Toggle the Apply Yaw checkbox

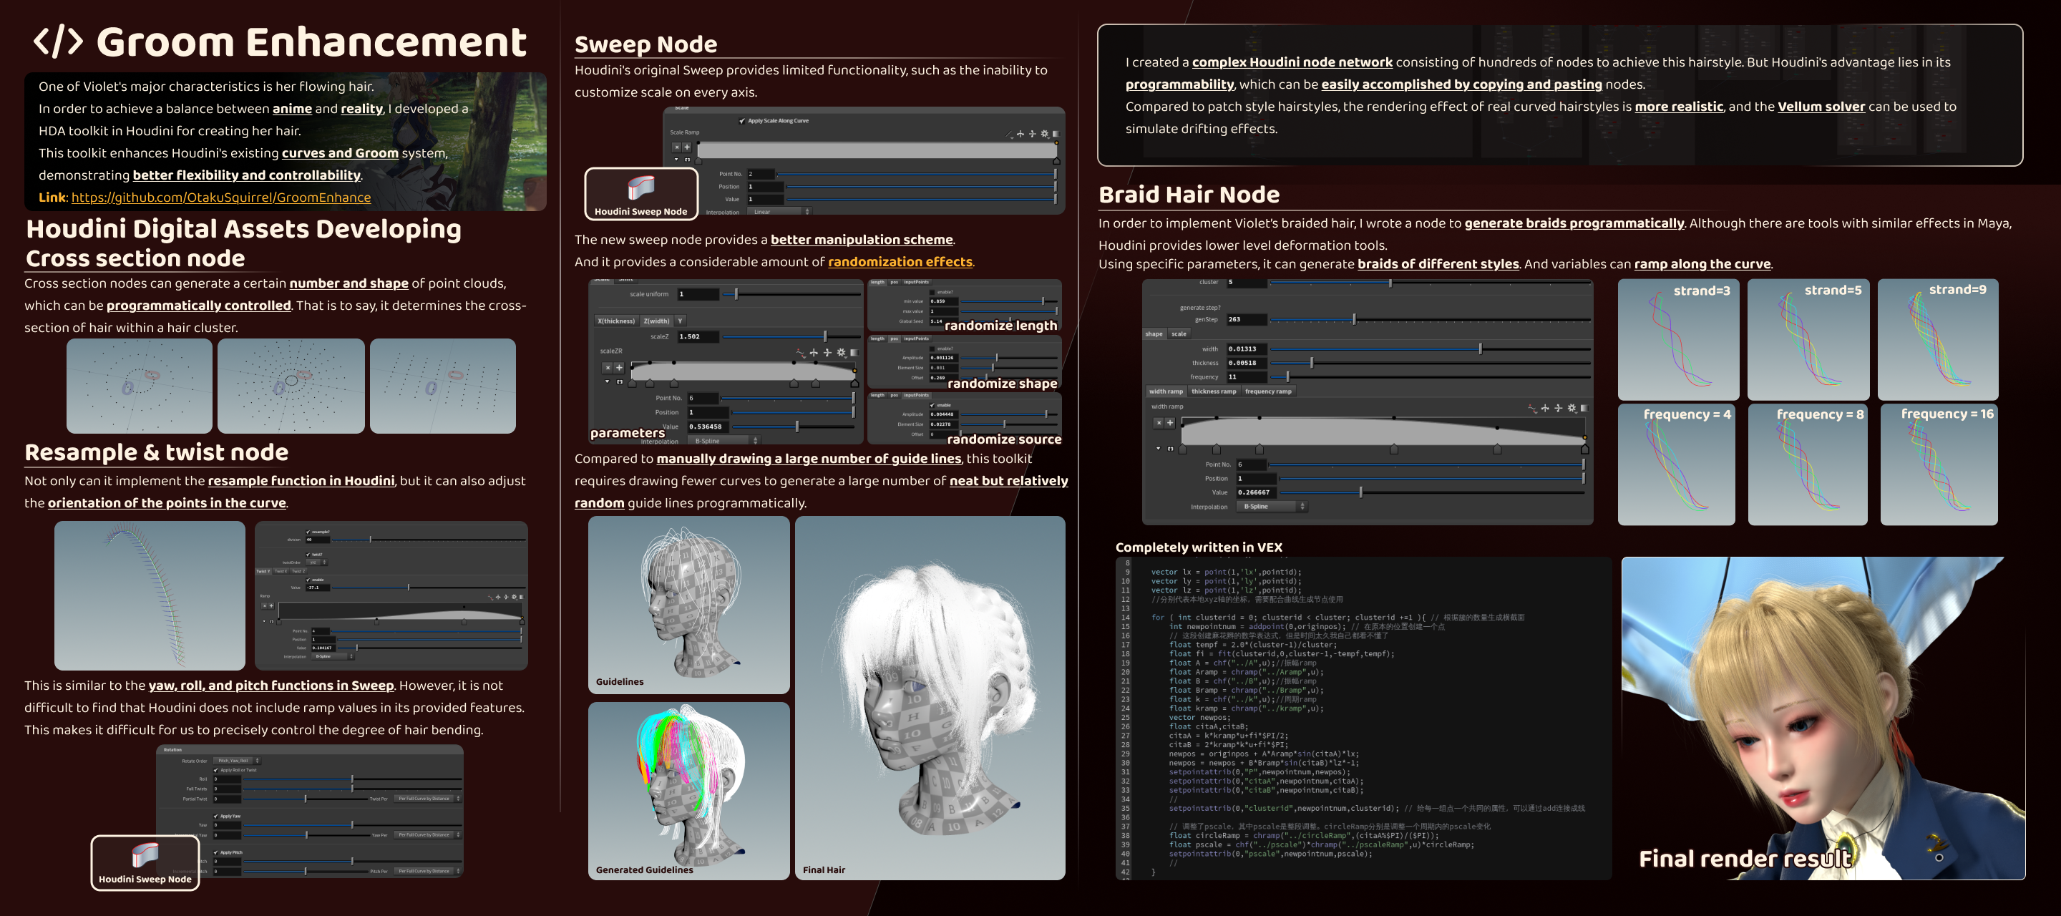(x=216, y=816)
